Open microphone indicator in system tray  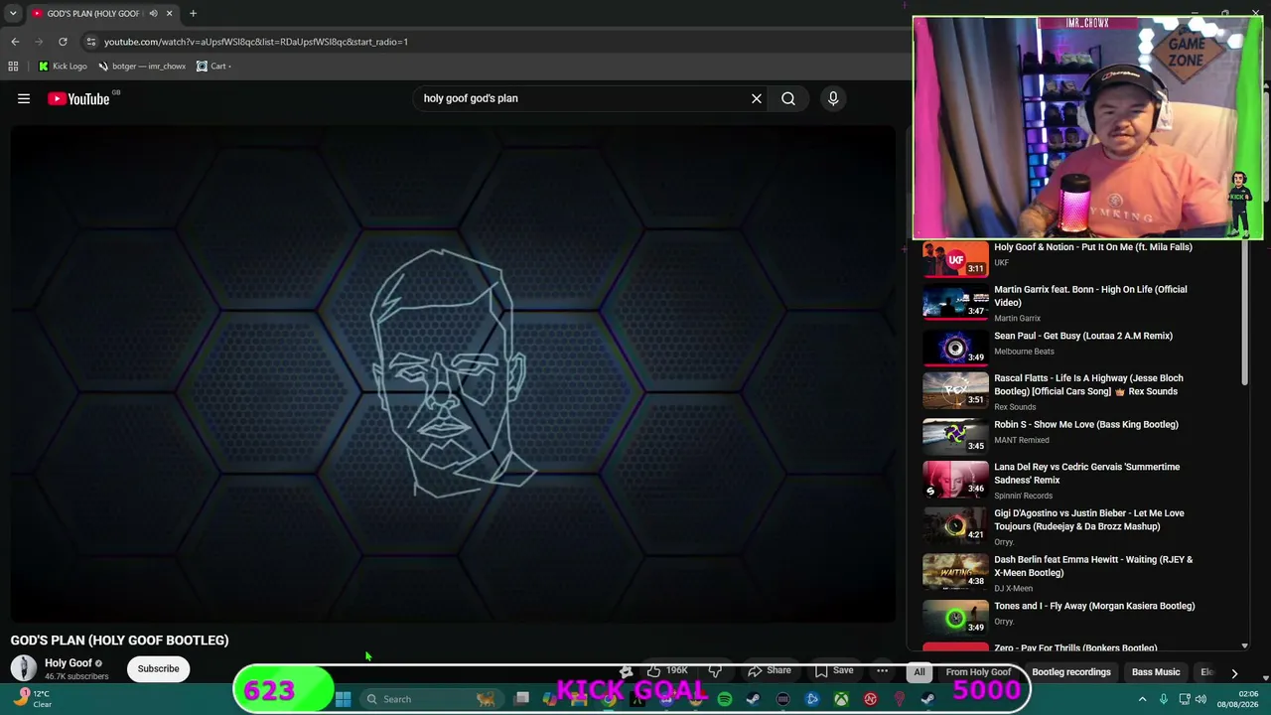coord(1164,699)
